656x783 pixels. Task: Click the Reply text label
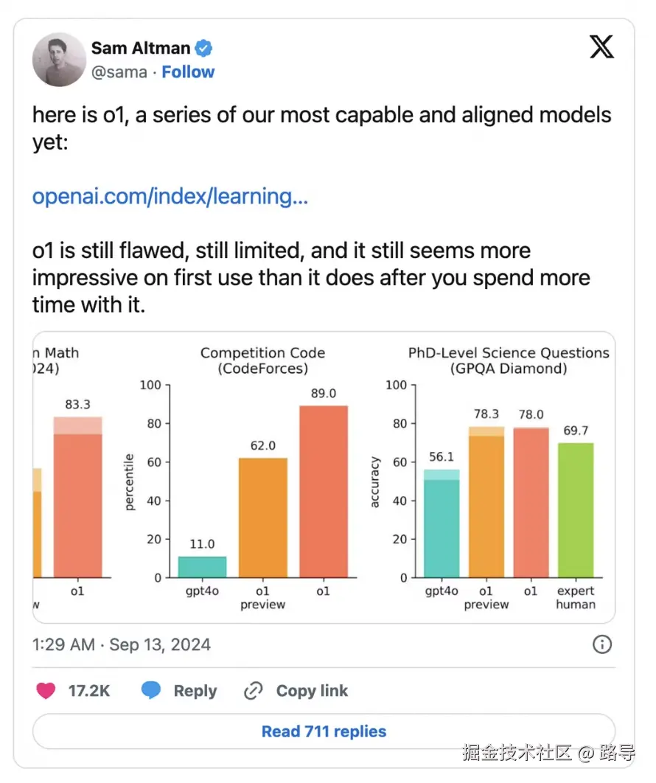coord(195,691)
